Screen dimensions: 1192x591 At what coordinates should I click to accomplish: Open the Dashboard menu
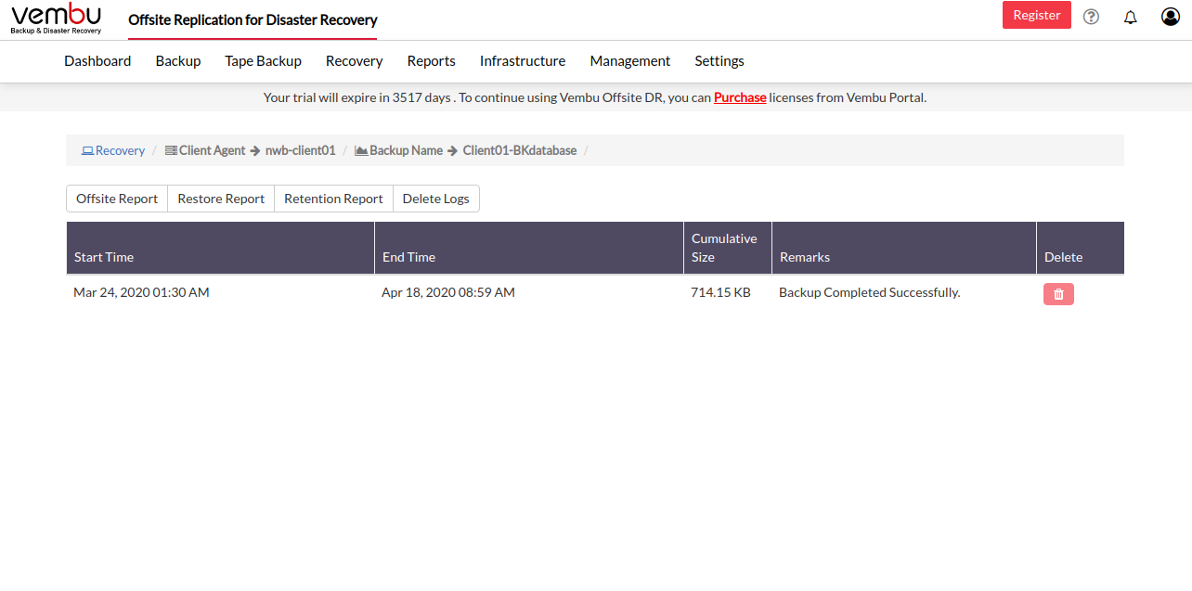[97, 61]
